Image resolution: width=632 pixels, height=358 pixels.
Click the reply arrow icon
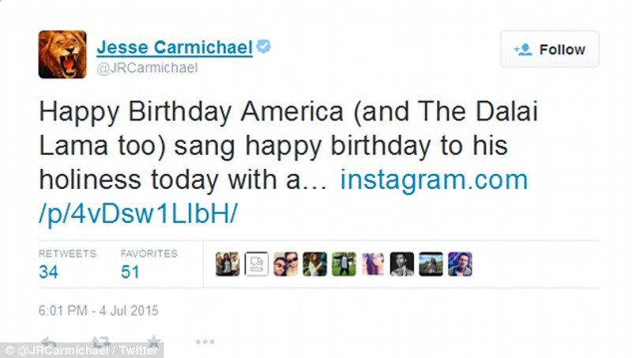point(48,342)
